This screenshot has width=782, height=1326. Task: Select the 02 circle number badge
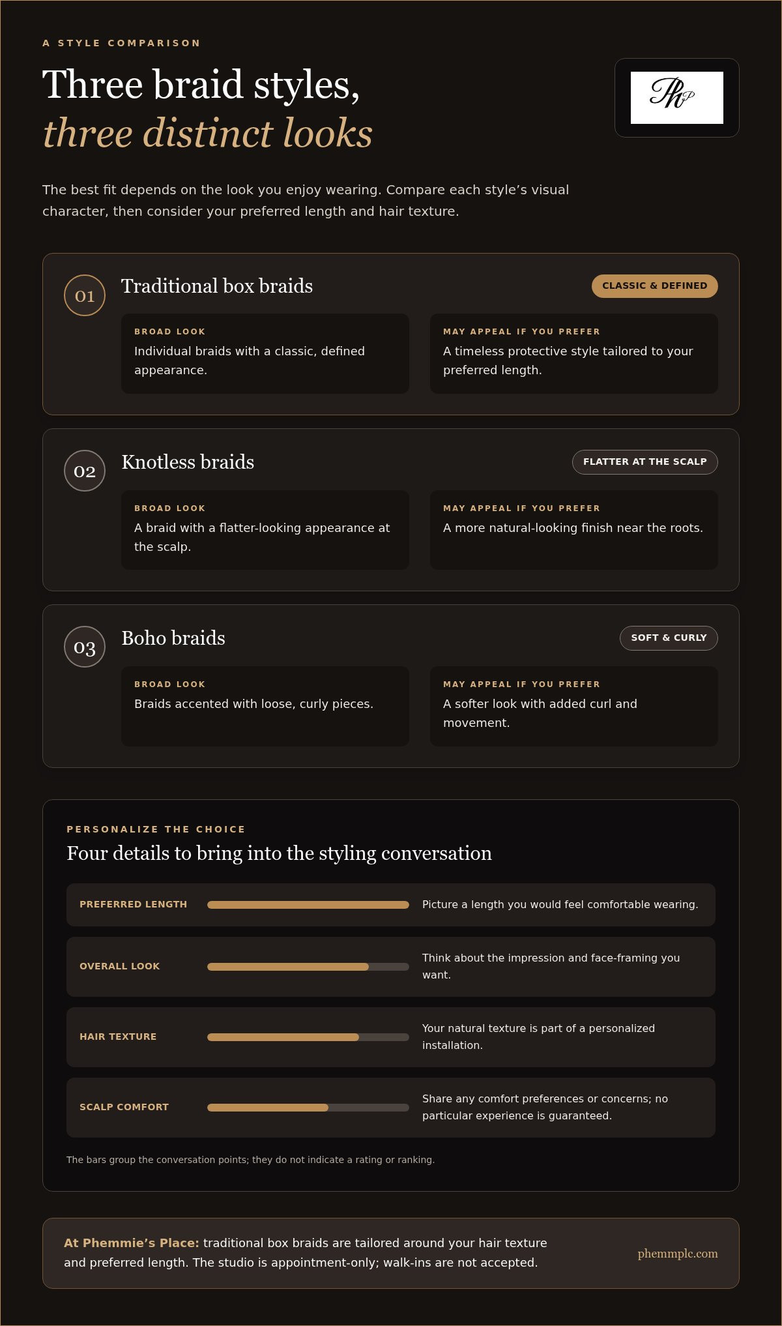click(x=85, y=471)
